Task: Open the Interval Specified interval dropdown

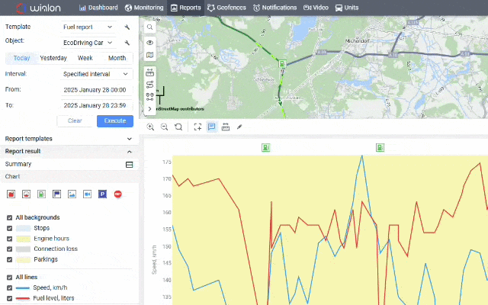Action: 97,74
